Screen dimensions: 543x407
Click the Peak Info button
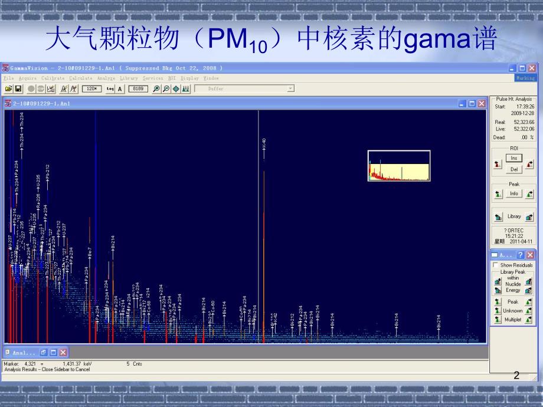coord(514,193)
